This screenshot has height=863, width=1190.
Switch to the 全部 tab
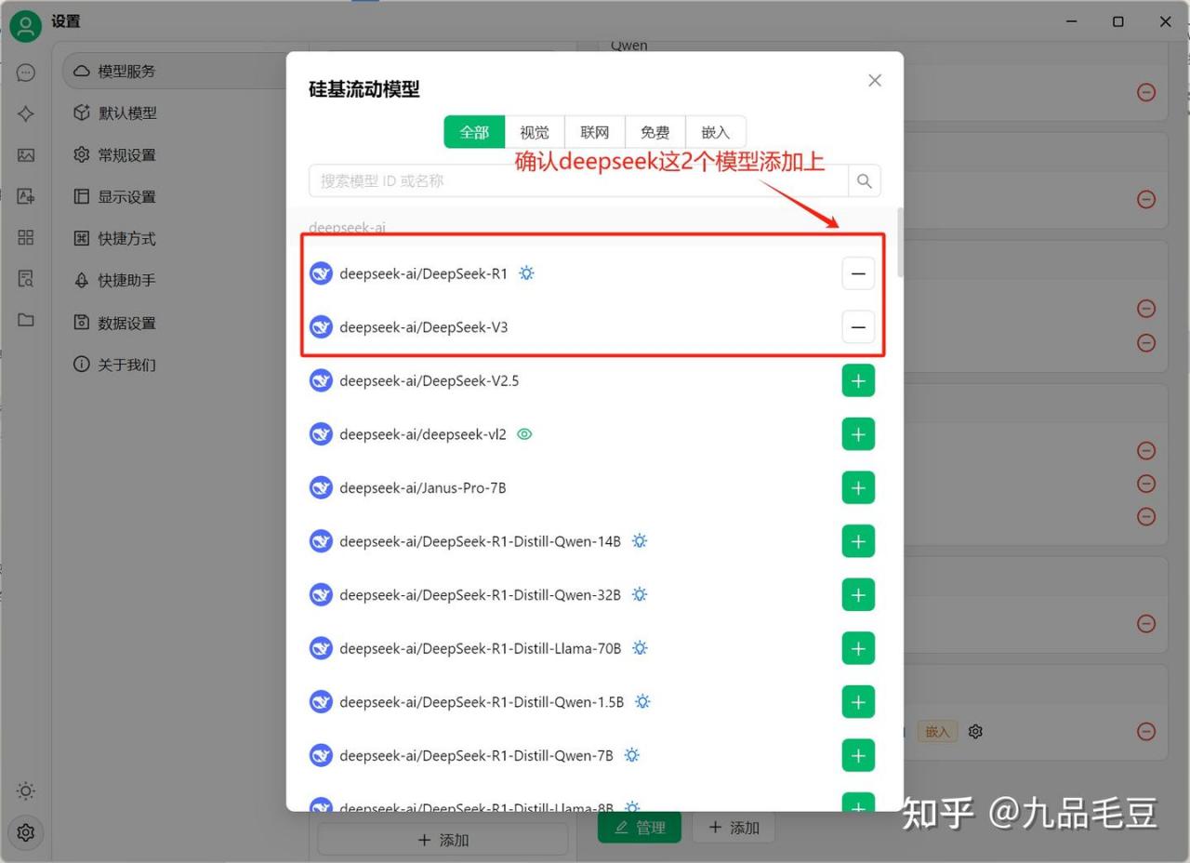(x=474, y=132)
